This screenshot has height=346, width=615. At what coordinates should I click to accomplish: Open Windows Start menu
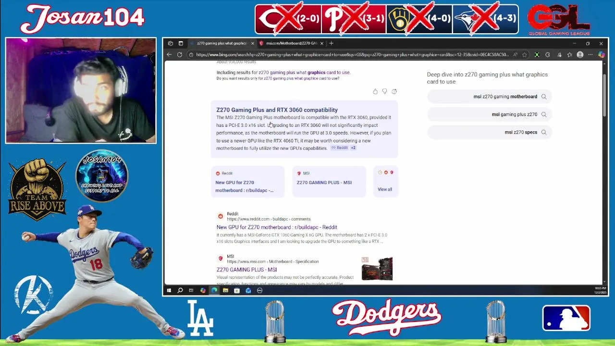[x=169, y=290]
